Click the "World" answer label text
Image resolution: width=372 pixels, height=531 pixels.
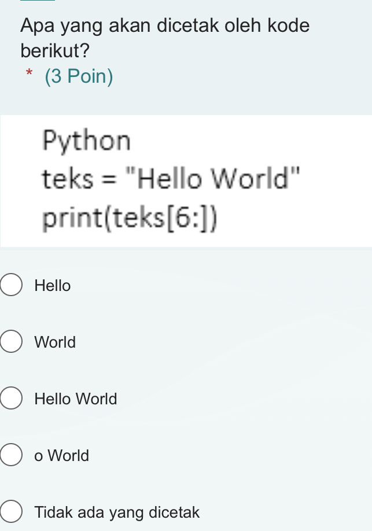(x=55, y=342)
